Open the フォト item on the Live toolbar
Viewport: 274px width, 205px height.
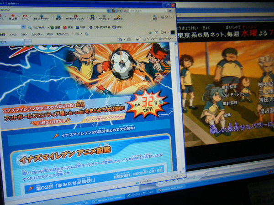click(24, 35)
